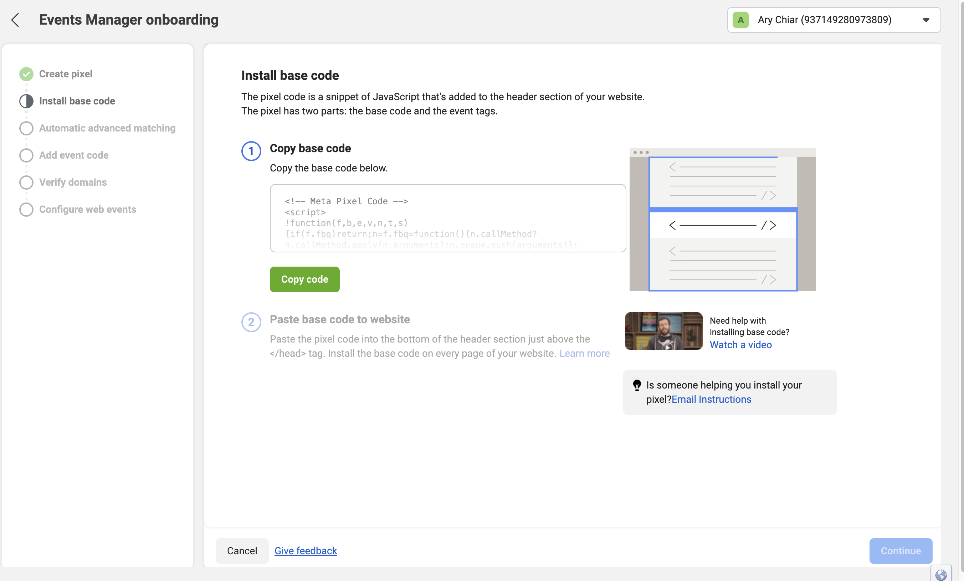964x581 pixels.
Task: Click inside the Meta Pixel code box
Action: 447,218
